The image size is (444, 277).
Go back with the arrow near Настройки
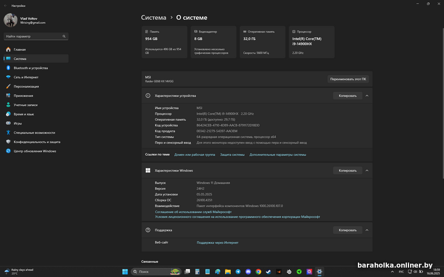tap(6, 6)
